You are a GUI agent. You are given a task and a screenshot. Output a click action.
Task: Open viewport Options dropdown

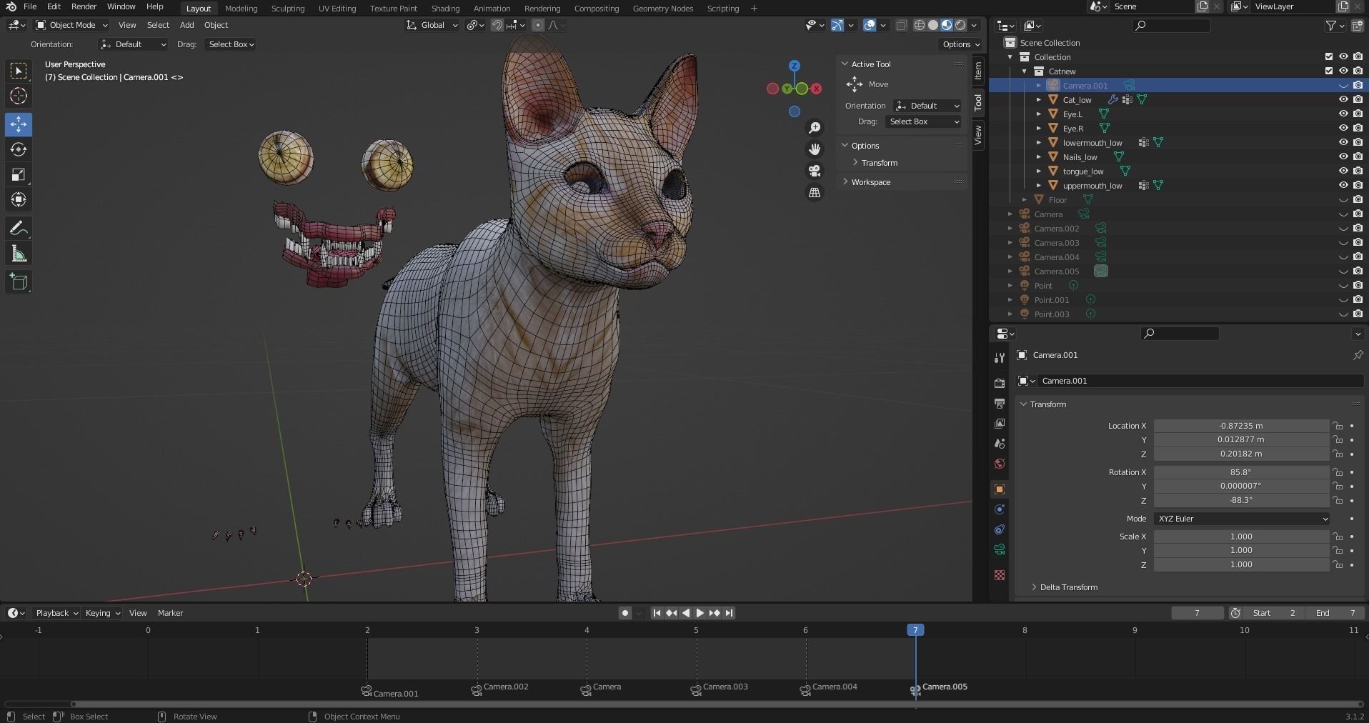(x=960, y=44)
